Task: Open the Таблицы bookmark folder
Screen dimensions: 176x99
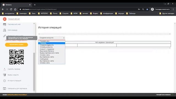Action: coord(131,13)
